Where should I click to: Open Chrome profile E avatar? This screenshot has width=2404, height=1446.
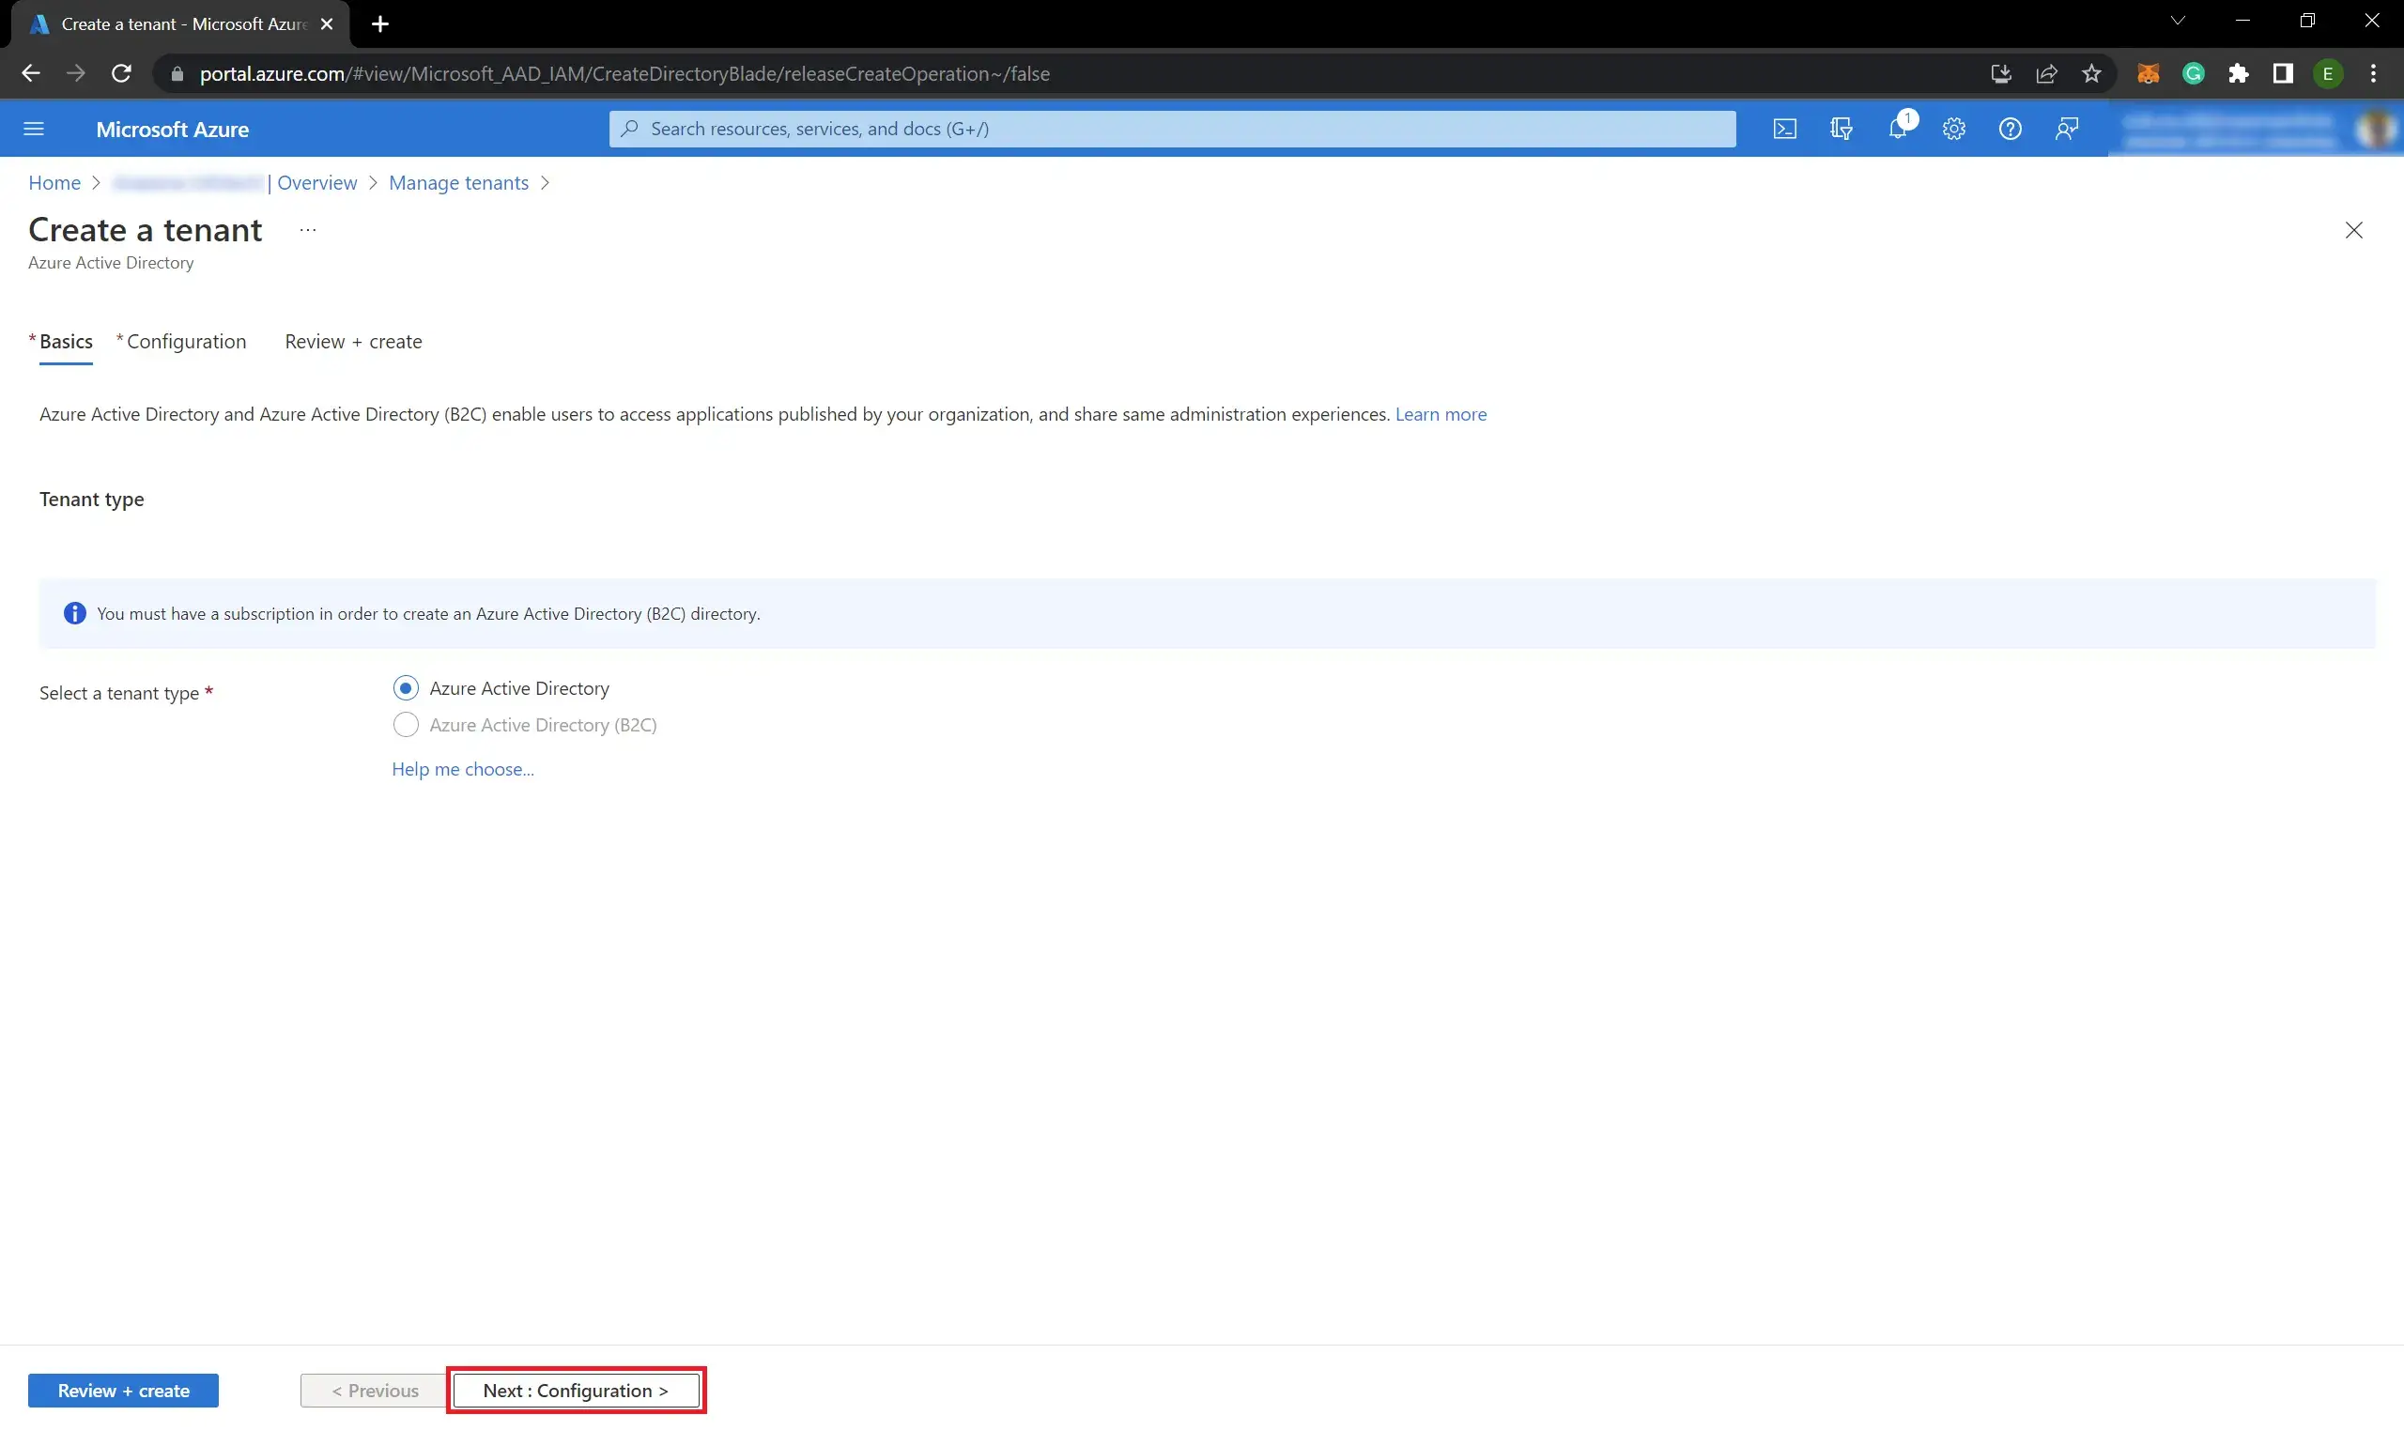tap(2328, 74)
